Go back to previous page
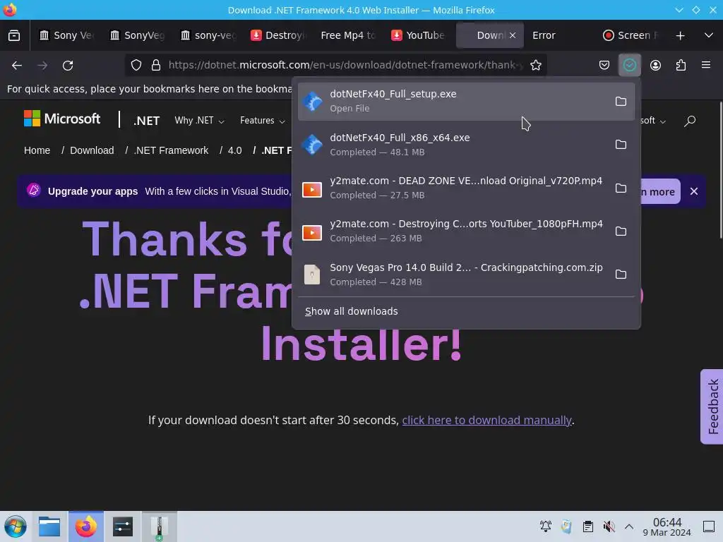This screenshot has width=723, height=542. pos(17,66)
